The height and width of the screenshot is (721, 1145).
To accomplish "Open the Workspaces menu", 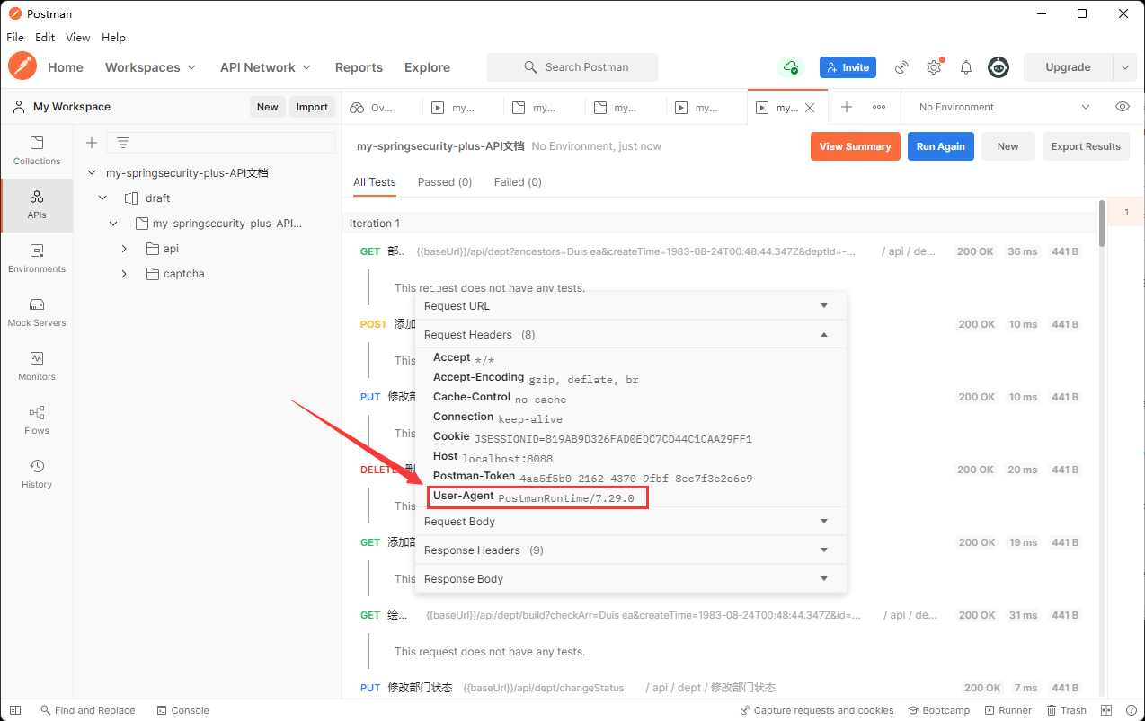I will click(x=150, y=67).
